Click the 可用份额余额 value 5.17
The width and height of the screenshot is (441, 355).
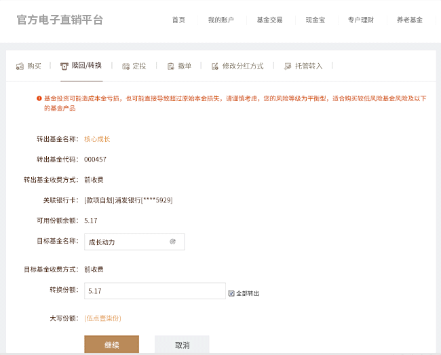(x=90, y=221)
